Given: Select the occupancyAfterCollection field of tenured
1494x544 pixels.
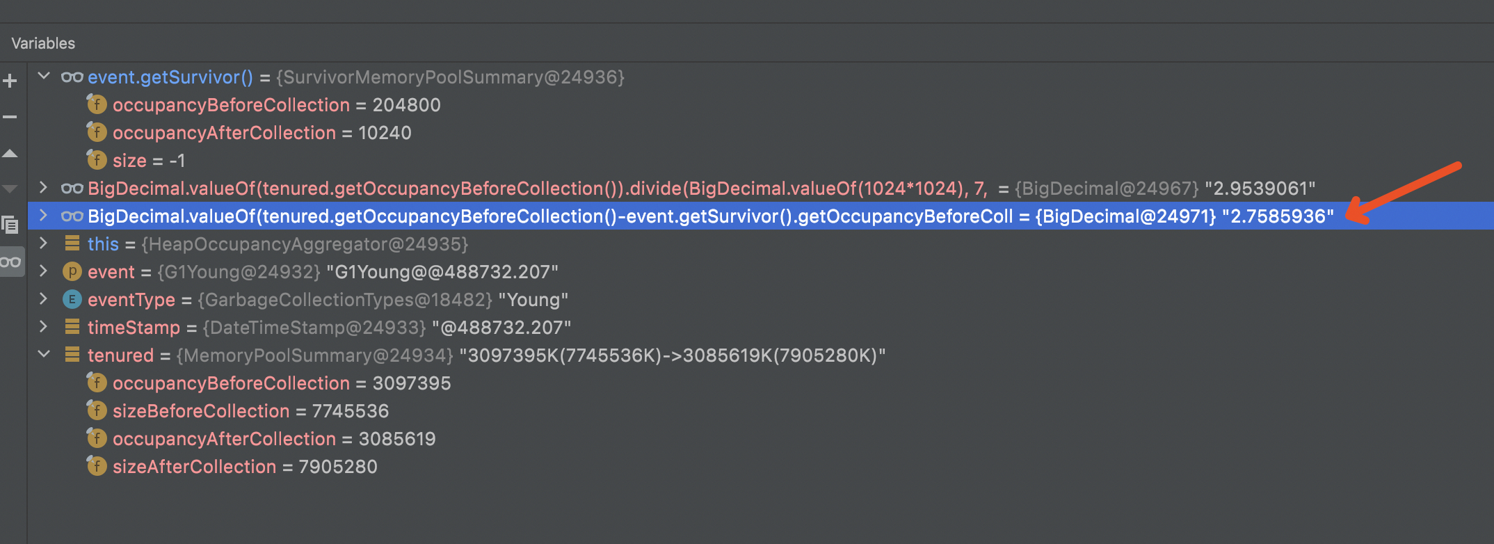Looking at the screenshot, I should [x=225, y=438].
